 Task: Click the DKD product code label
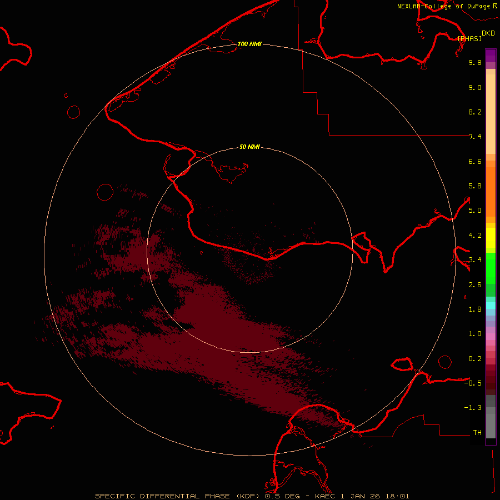tap(488, 33)
